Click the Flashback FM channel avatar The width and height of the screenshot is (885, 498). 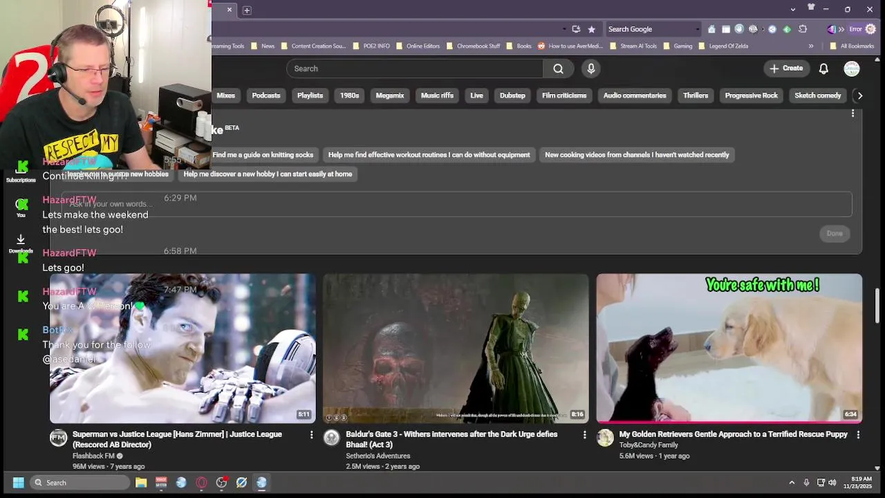coord(59,438)
